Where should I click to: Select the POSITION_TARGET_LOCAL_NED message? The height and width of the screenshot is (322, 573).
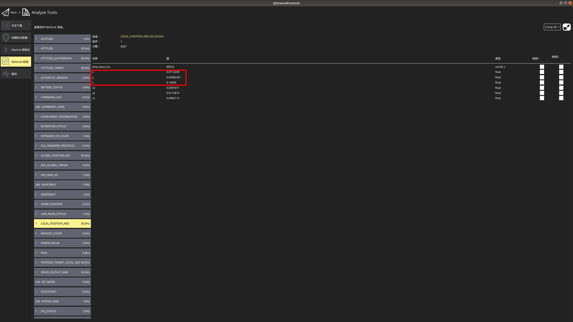(62, 263)
